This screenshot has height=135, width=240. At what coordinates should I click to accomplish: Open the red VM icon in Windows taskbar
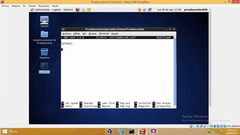pos(142,131)
